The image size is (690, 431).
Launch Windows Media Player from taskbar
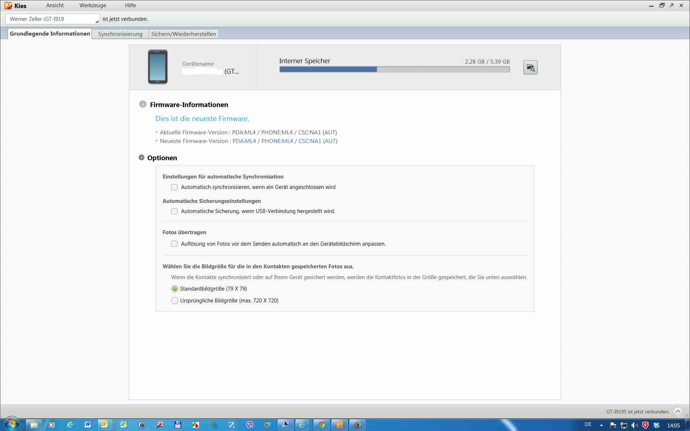(51, 425)
